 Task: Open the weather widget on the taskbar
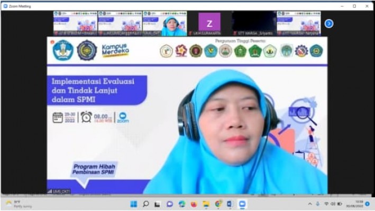click(19, 204)
